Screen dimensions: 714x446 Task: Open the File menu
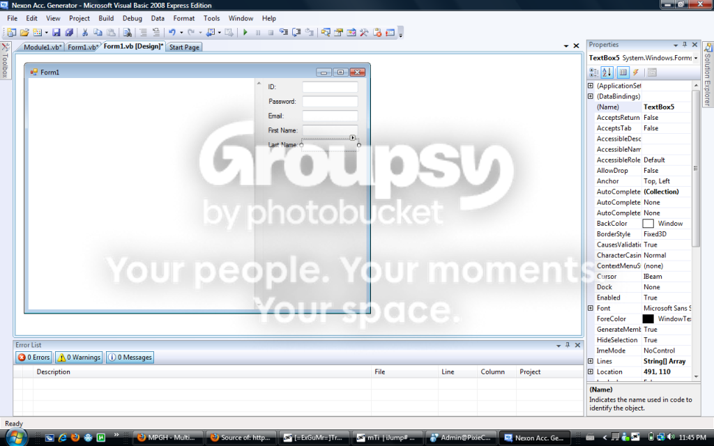pyautogui.click(x=13, y=18)
